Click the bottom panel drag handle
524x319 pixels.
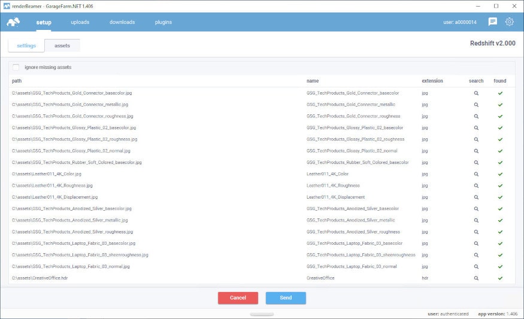pyautogui.click(x=262, y=314)
